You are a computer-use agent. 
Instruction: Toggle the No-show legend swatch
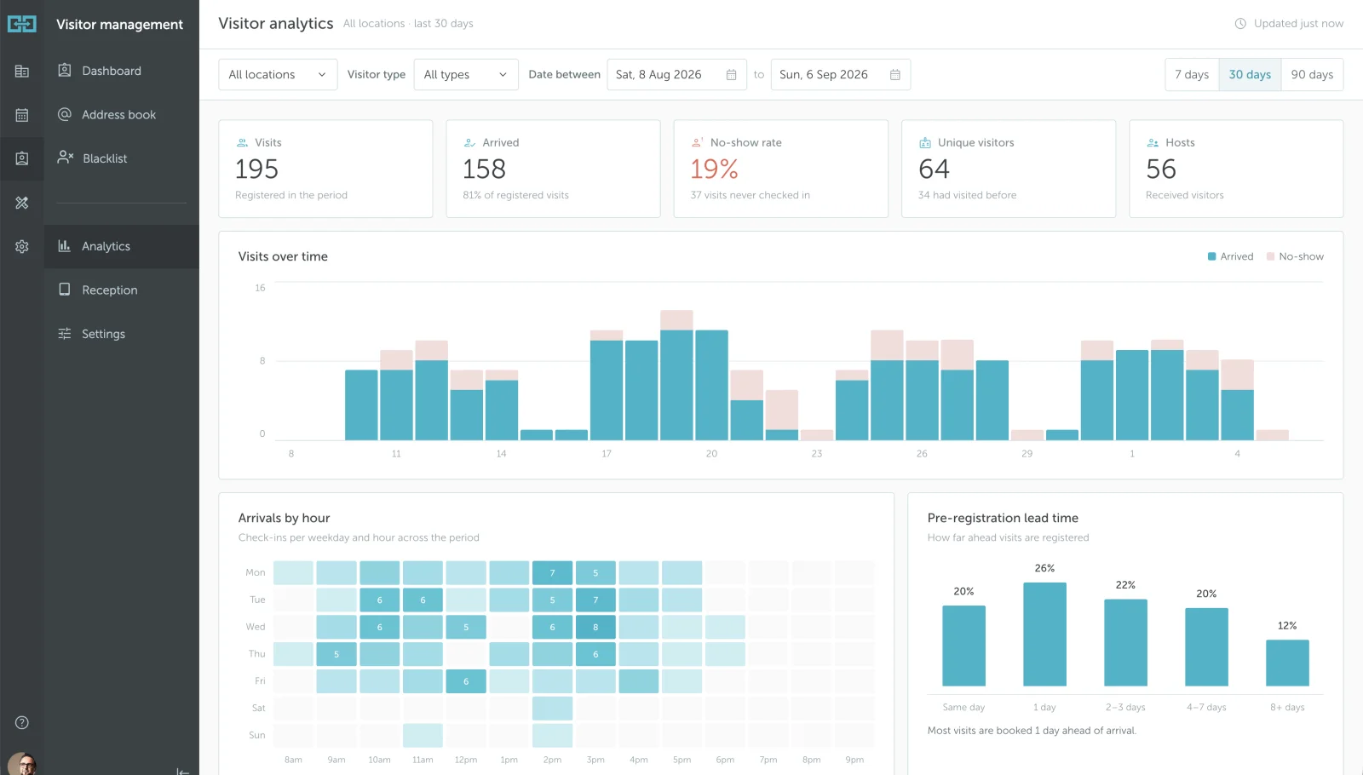pos(1270,256)
